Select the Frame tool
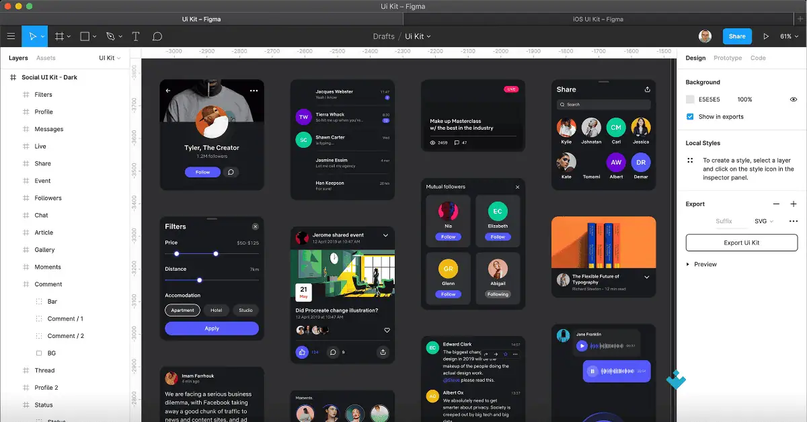807x422 pixels. point(59,36)
